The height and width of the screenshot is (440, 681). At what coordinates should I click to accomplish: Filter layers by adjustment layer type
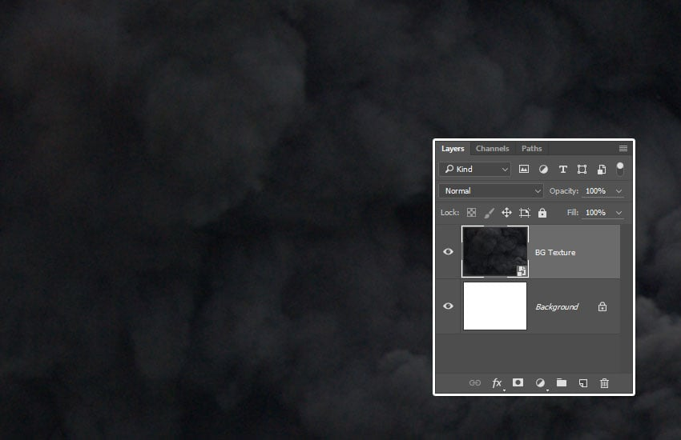(543, 170)
